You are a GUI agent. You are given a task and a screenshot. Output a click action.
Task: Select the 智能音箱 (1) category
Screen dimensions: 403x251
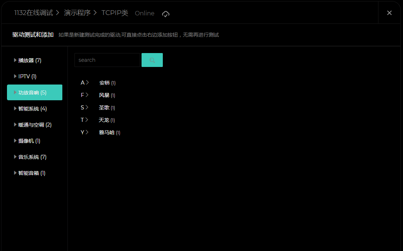point(35,173)
